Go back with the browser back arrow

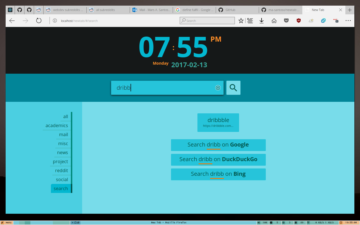[x=12, y=21]
